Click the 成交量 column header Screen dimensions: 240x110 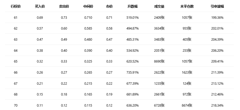159,6
